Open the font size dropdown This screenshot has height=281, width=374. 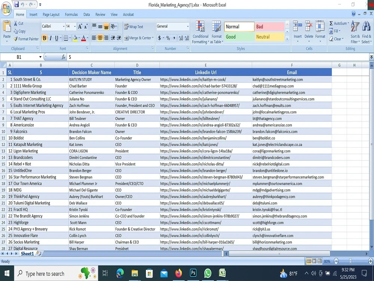[75, 26]
